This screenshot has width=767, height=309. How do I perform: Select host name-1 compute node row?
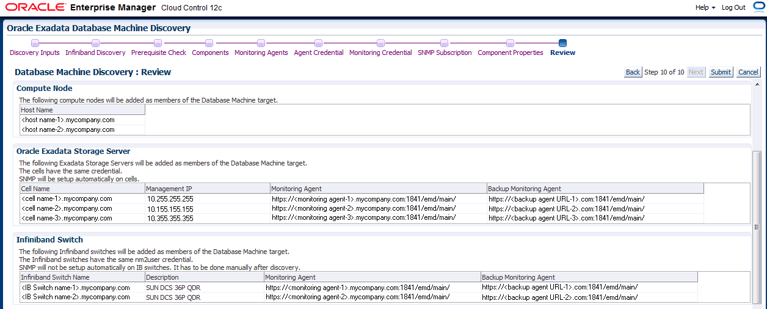coord(82,120)
